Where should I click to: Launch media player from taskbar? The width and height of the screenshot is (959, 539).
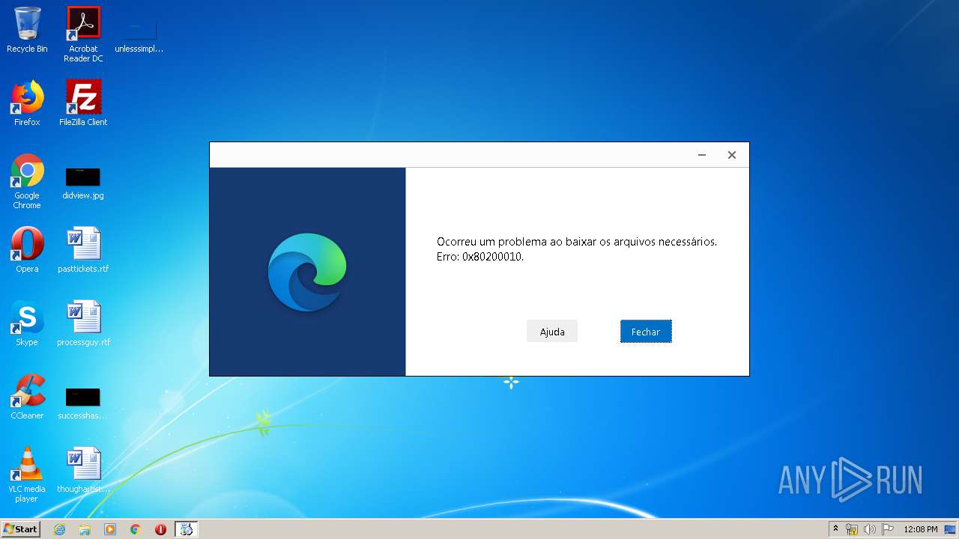point(110,529)
